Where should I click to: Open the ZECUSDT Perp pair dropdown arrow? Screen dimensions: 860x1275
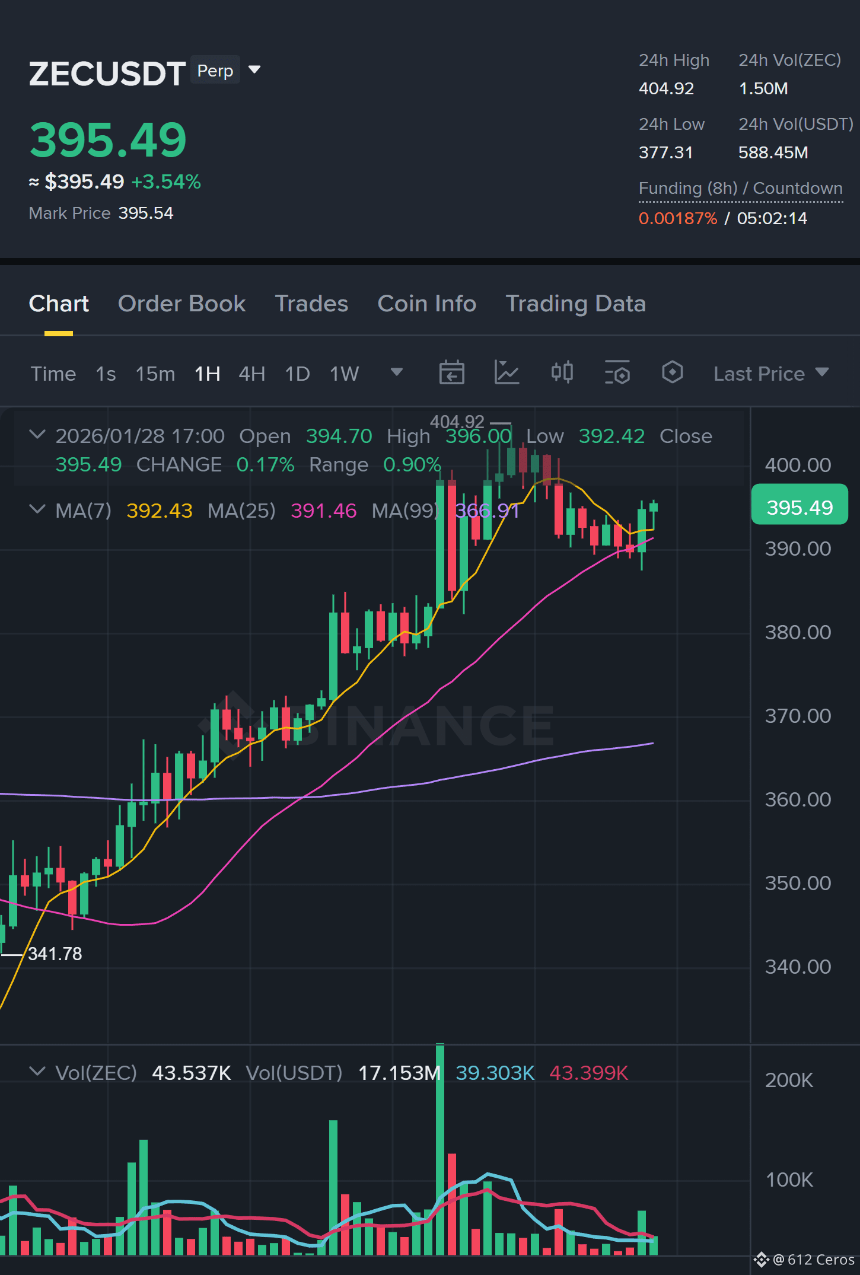click(x=254, y=70)
